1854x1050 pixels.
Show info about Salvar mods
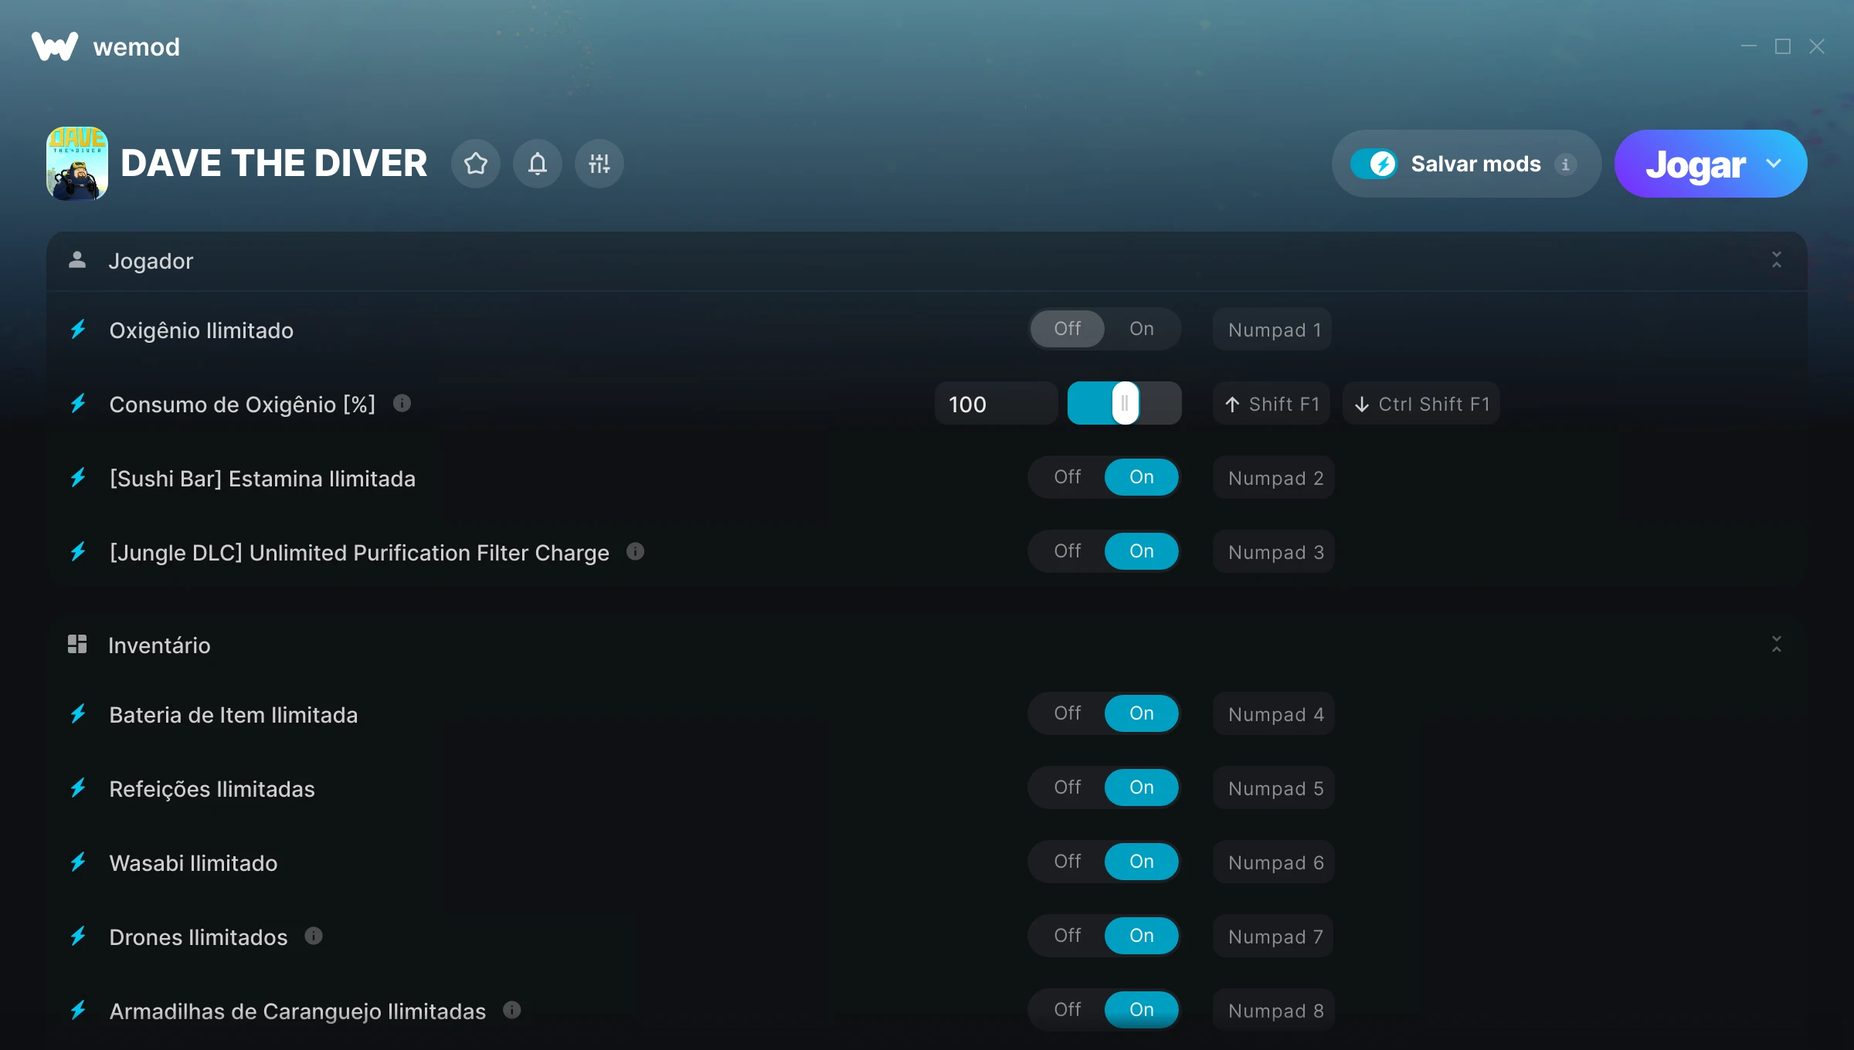(x=1566, y=164)
